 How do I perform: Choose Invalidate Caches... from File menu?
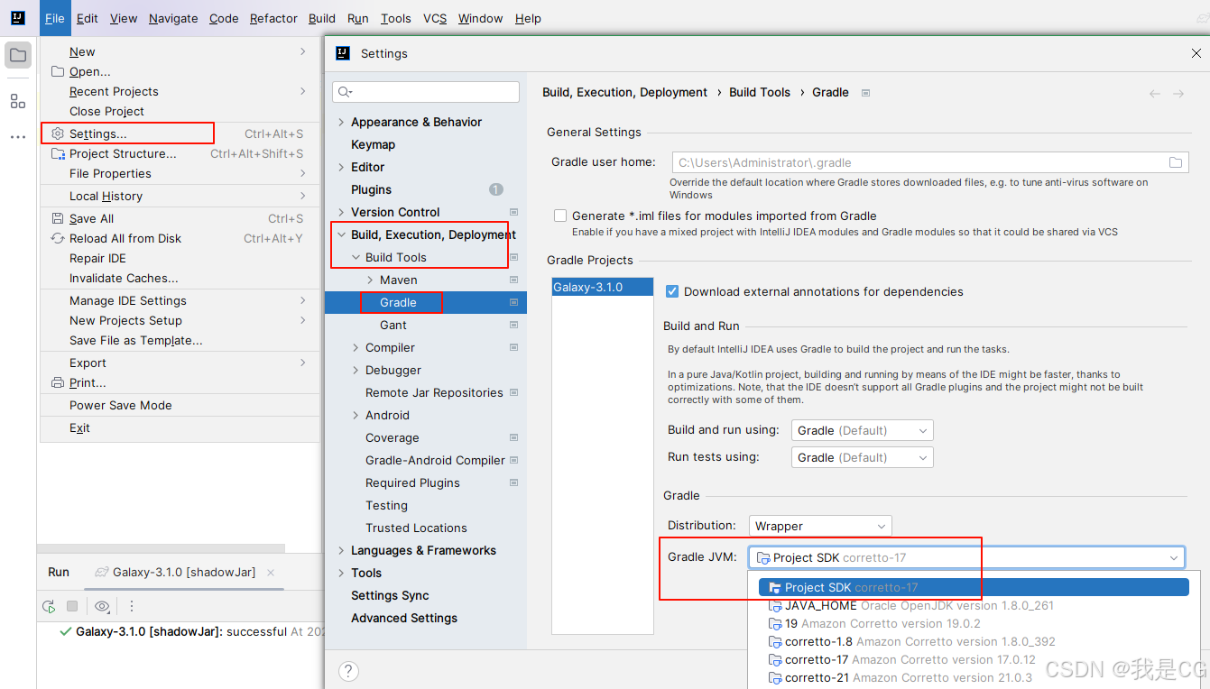[x=180, y=278]
